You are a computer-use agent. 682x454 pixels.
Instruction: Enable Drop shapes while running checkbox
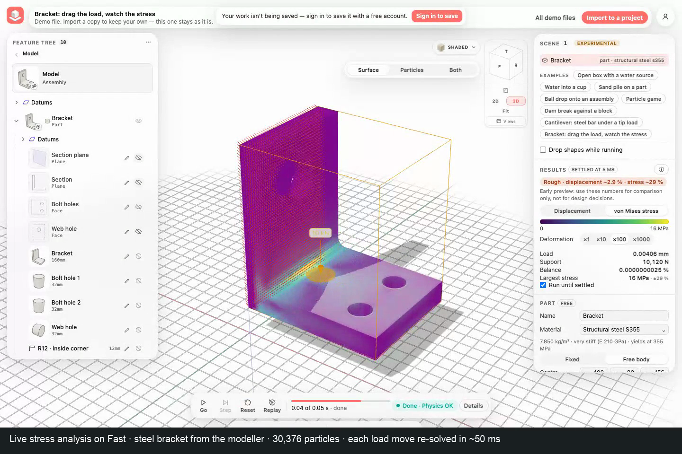point(543,150)
